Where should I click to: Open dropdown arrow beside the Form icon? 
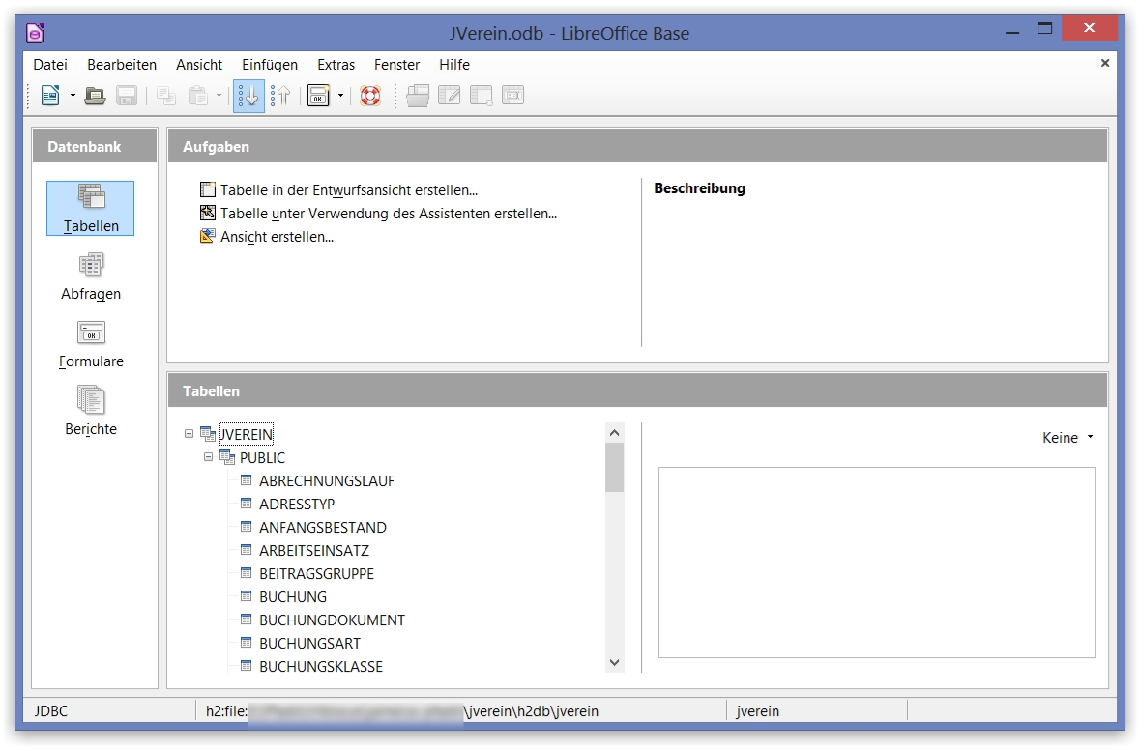coord(340,96)
